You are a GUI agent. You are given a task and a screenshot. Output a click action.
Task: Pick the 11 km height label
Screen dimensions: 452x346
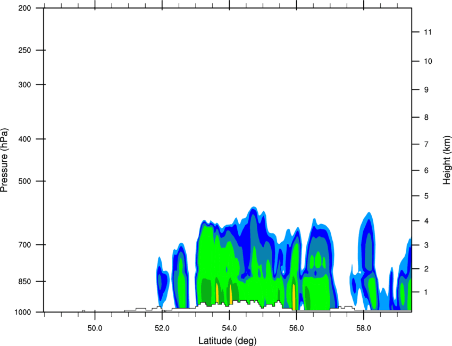pyautogui.click(x=428, y=32)
